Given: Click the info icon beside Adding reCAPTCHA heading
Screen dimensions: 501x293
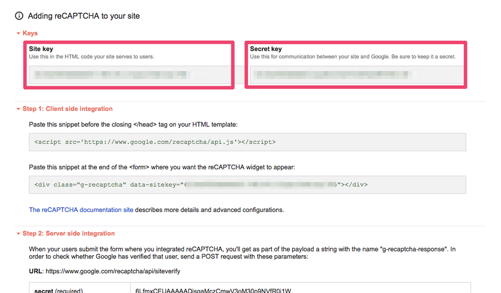Looking at the screenshot, I should [x=19, y=16].
